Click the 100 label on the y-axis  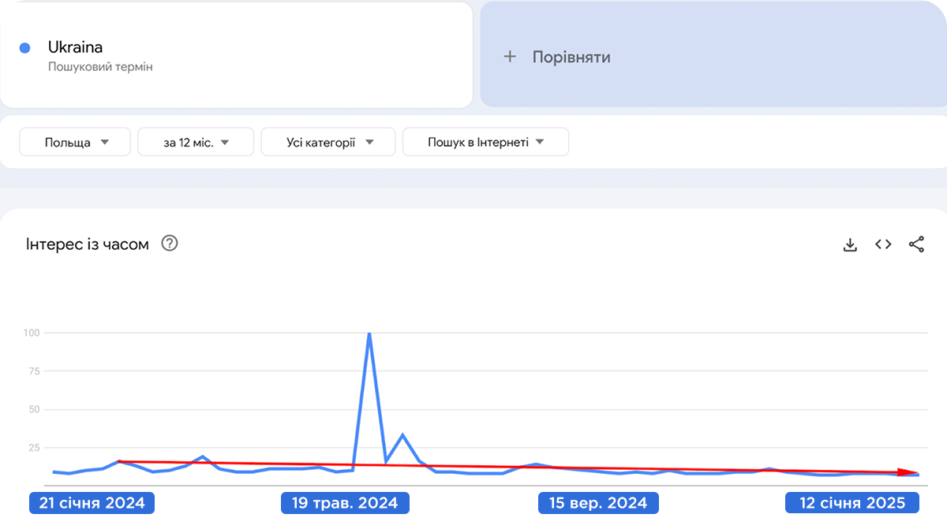coord(30,333)
